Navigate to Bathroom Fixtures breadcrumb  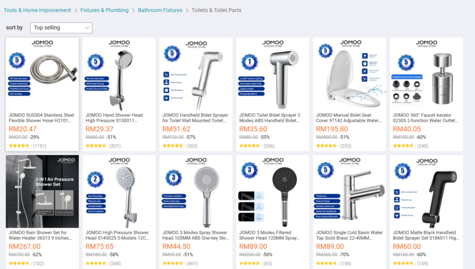[160, 10]
